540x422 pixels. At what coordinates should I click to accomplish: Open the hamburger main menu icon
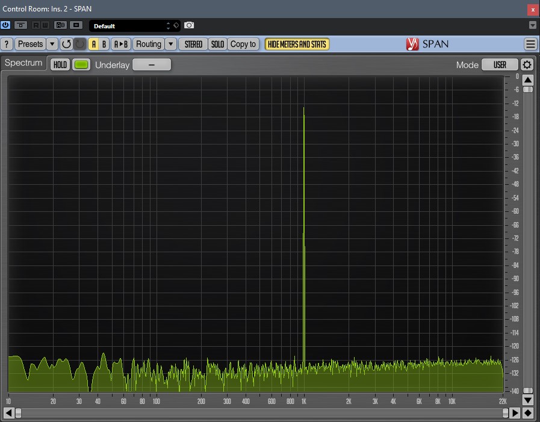click(x=530, y=44)
